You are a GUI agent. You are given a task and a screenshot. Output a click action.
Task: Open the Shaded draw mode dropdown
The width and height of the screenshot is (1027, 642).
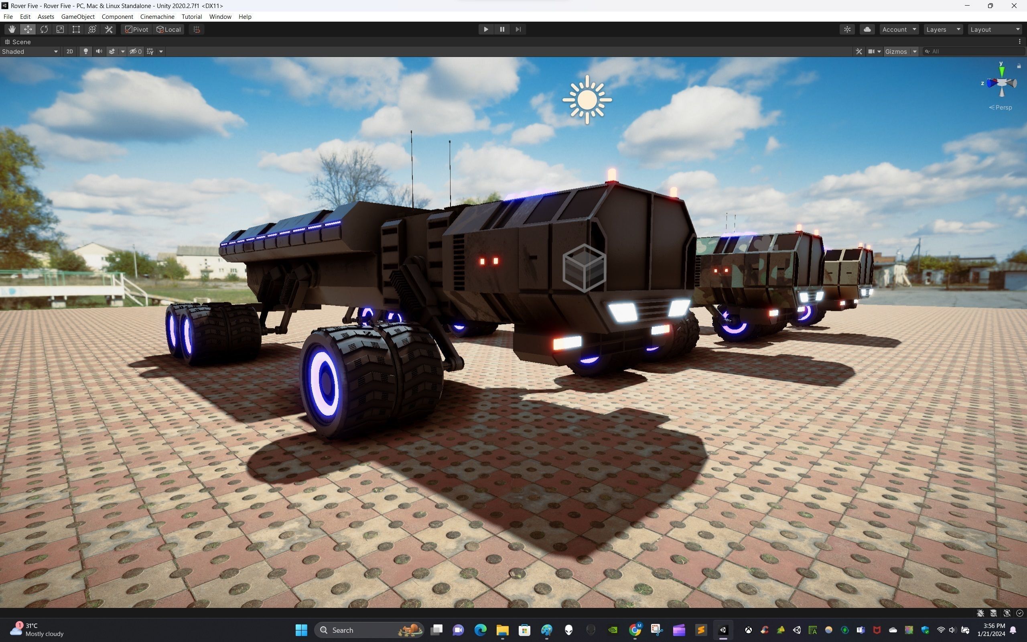[30, 51]
